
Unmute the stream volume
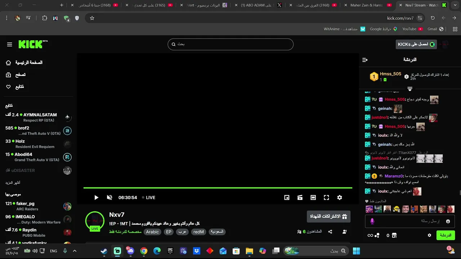point(109,197)
